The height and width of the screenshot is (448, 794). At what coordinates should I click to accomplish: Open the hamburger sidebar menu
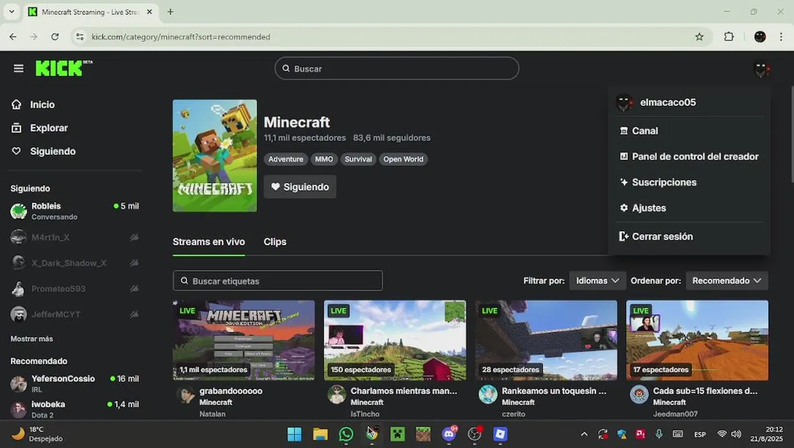point(19,68)
